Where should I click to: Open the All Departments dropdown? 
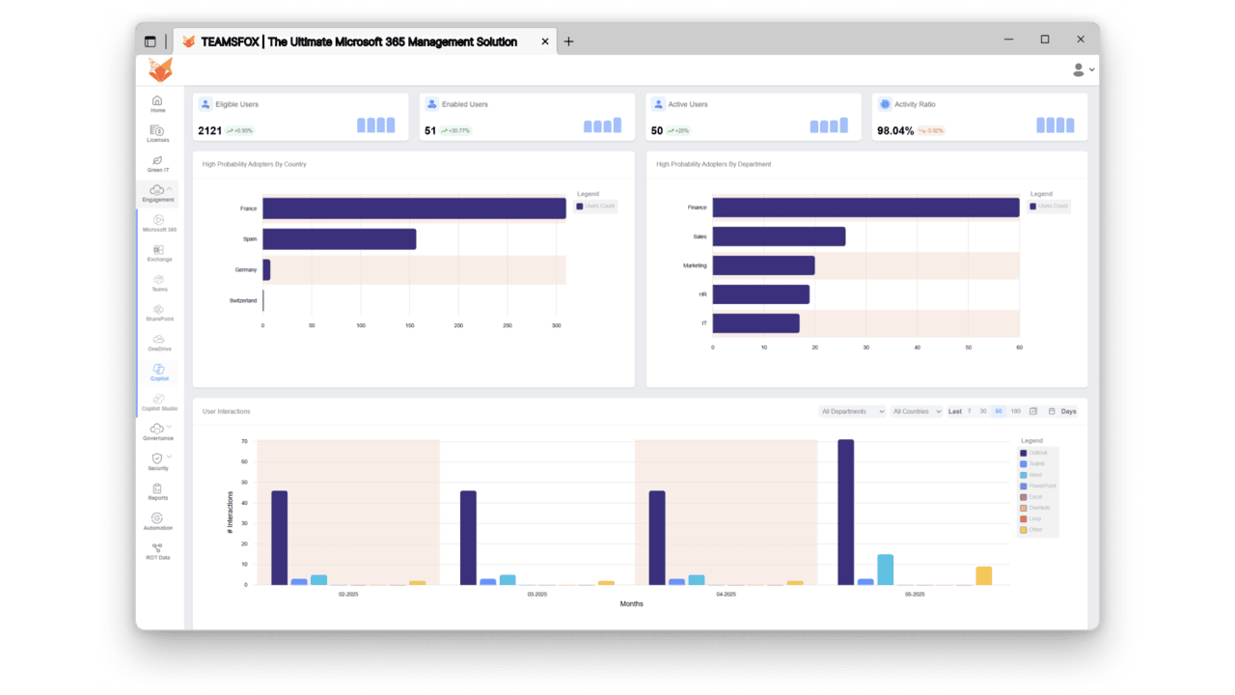tap(852, 411)
